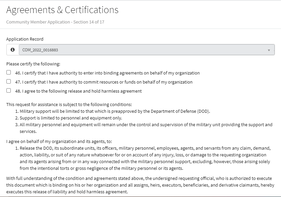Tick item 48 release and hold harmless checkbox
The height and width of the screenshot is (197, 281).
coord(9,91)
